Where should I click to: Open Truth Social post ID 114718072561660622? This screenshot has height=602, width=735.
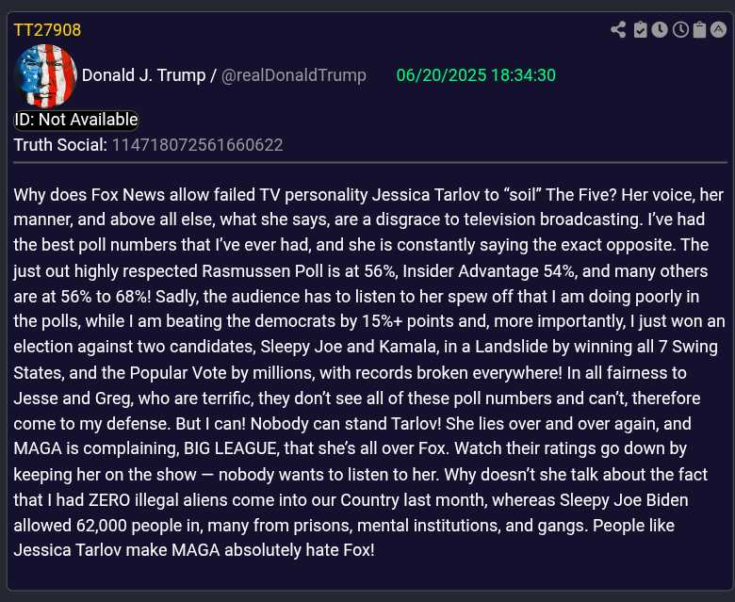197,145
